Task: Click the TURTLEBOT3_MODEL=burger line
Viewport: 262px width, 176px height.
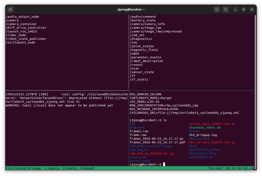Action: (151, 98)
